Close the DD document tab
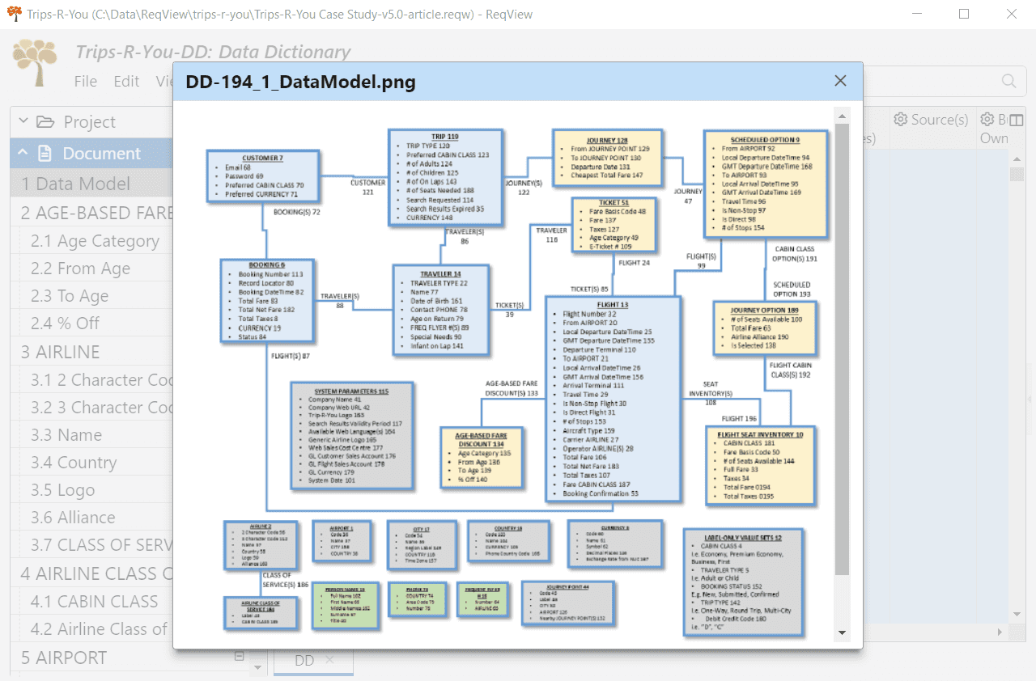The width and height of the screenshot is (1036, 681). coord(329,660)
